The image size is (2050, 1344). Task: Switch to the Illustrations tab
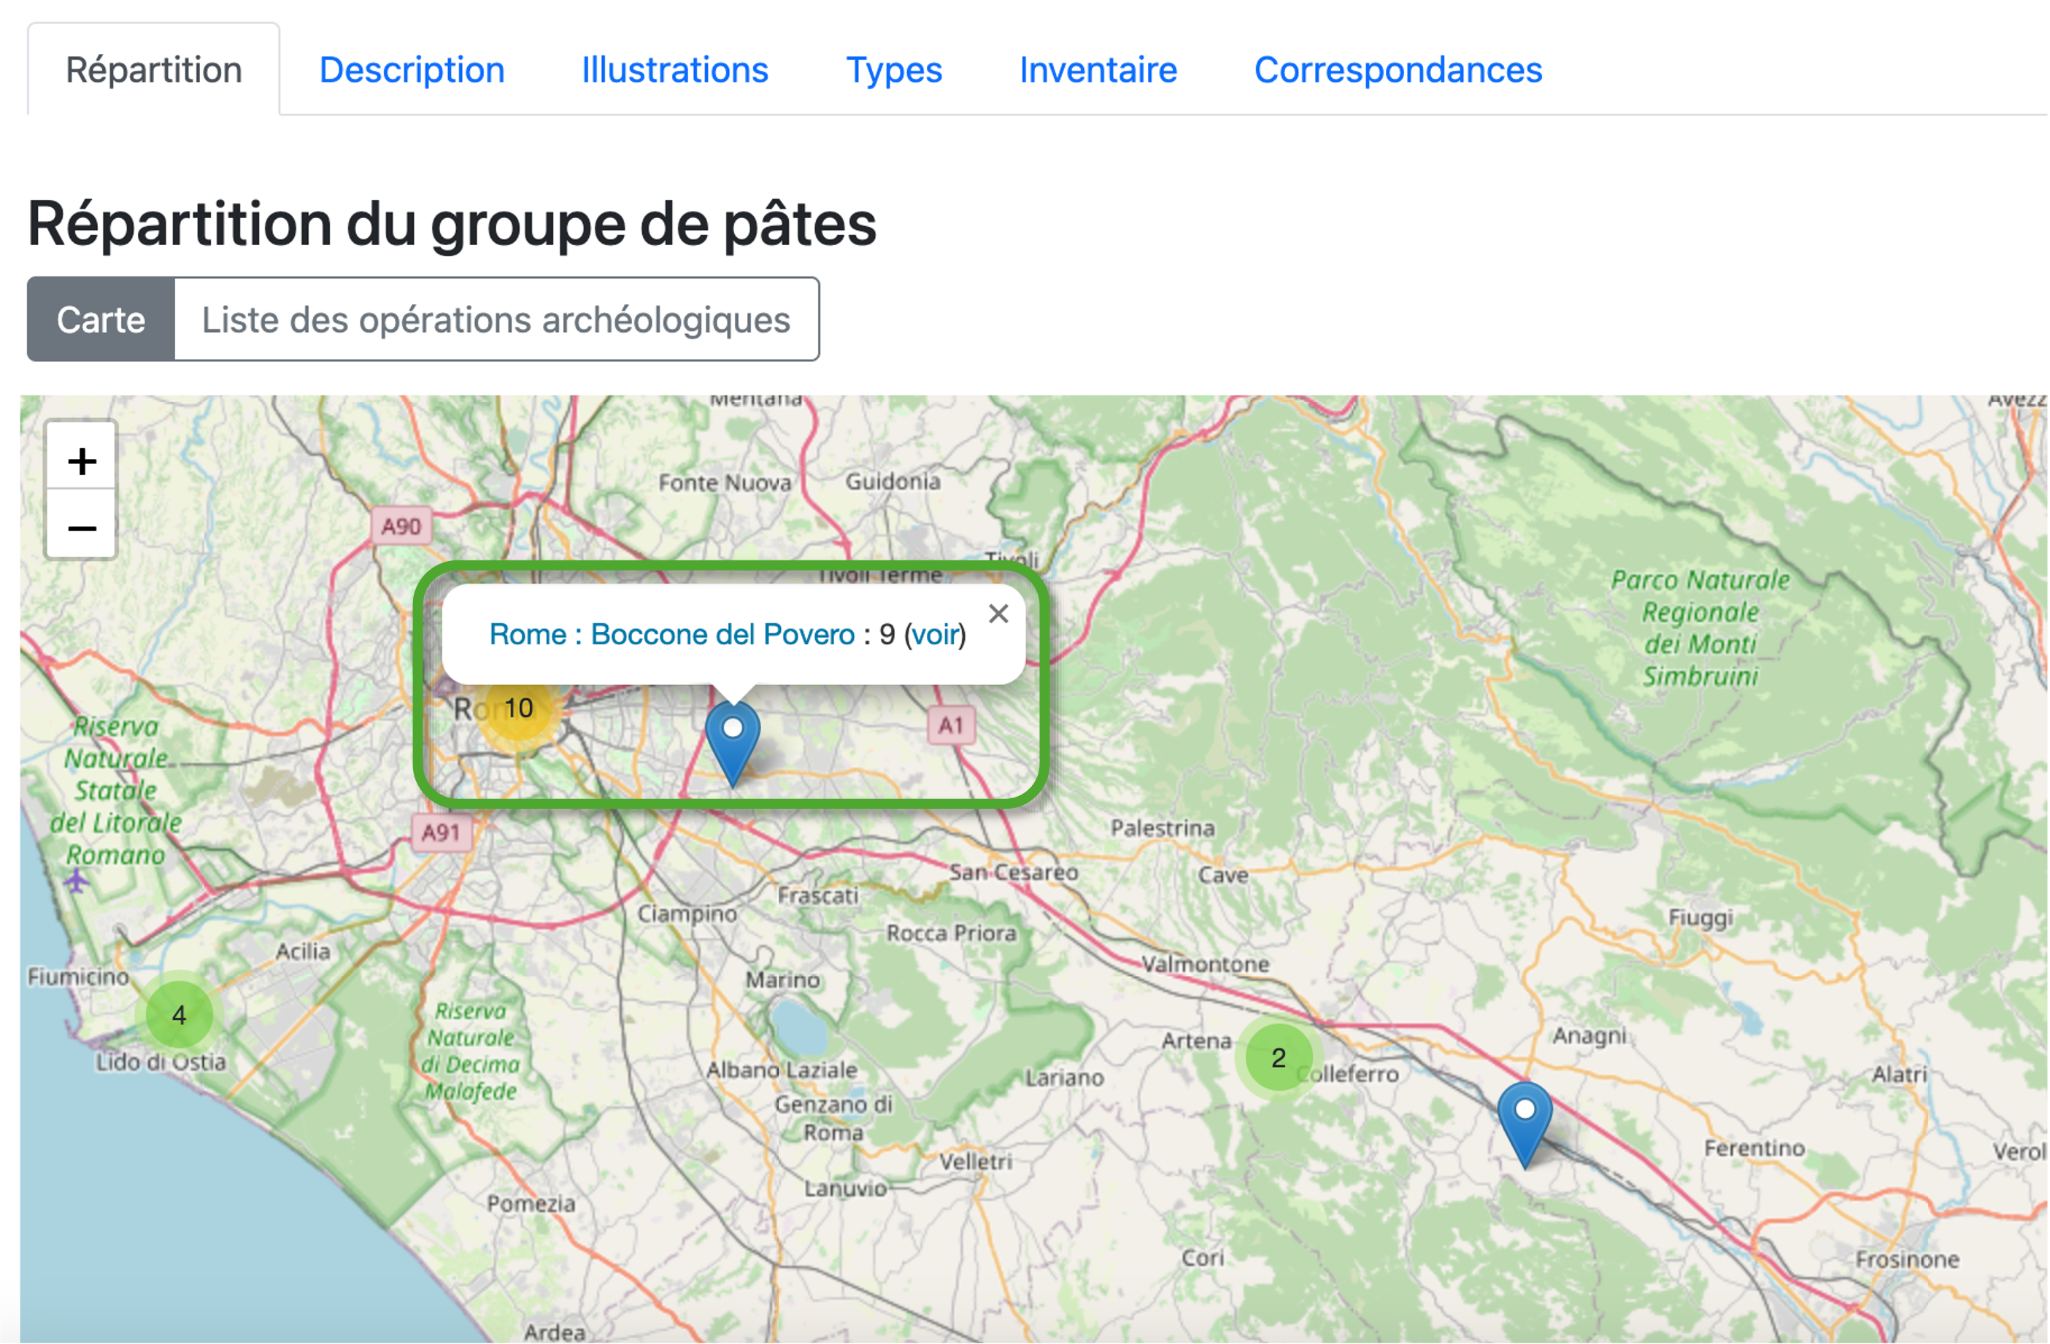[674, 70]
